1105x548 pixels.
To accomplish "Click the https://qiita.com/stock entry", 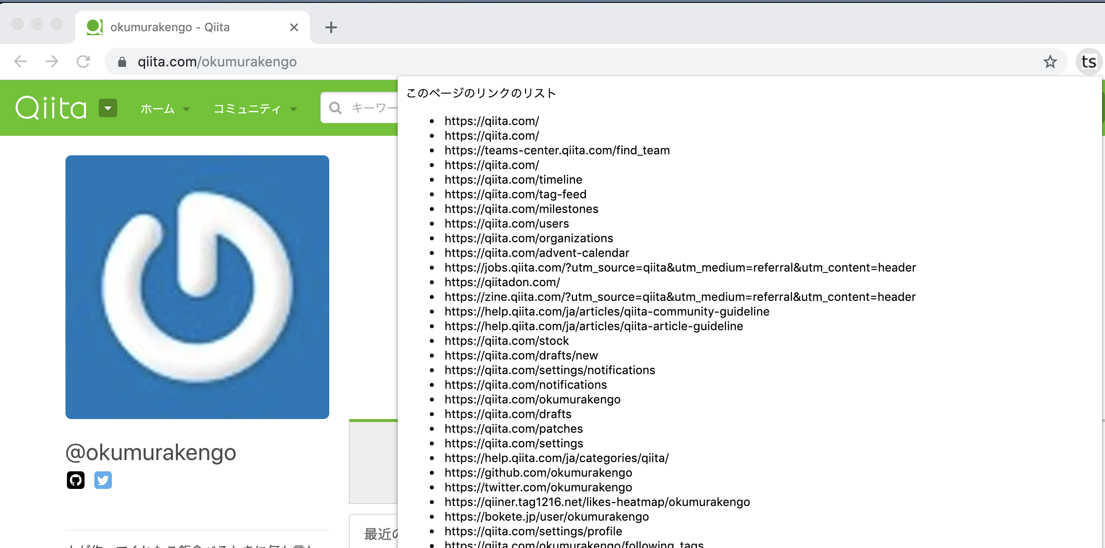I will coord(507,341).
